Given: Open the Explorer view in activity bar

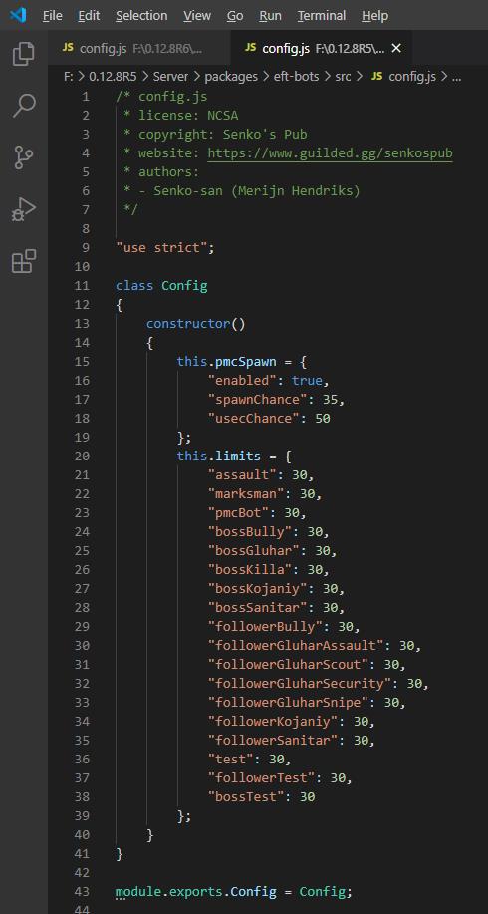Looking at the screenshot, I should point(23,53).
